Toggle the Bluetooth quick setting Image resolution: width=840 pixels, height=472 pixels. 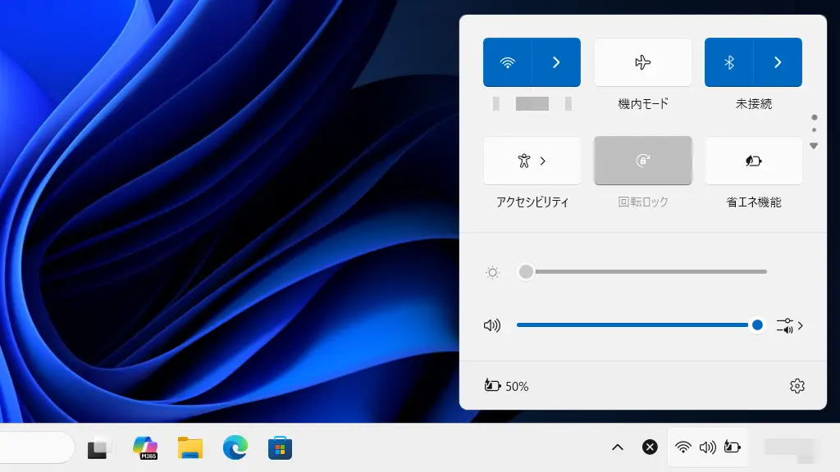728,62
